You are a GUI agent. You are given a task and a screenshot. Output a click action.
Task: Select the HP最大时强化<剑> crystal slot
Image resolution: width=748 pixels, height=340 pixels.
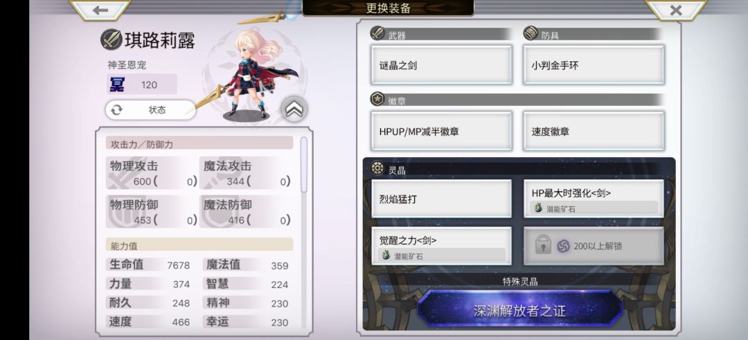594,199
